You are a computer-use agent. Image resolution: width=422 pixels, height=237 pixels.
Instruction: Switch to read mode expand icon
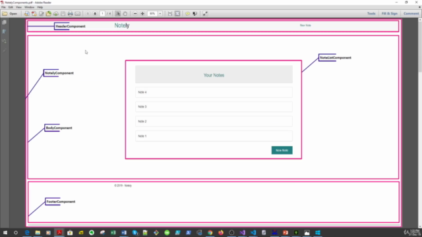pos(205,13)
